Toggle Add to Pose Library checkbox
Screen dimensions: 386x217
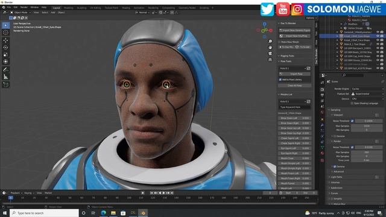tap(280, 80)
